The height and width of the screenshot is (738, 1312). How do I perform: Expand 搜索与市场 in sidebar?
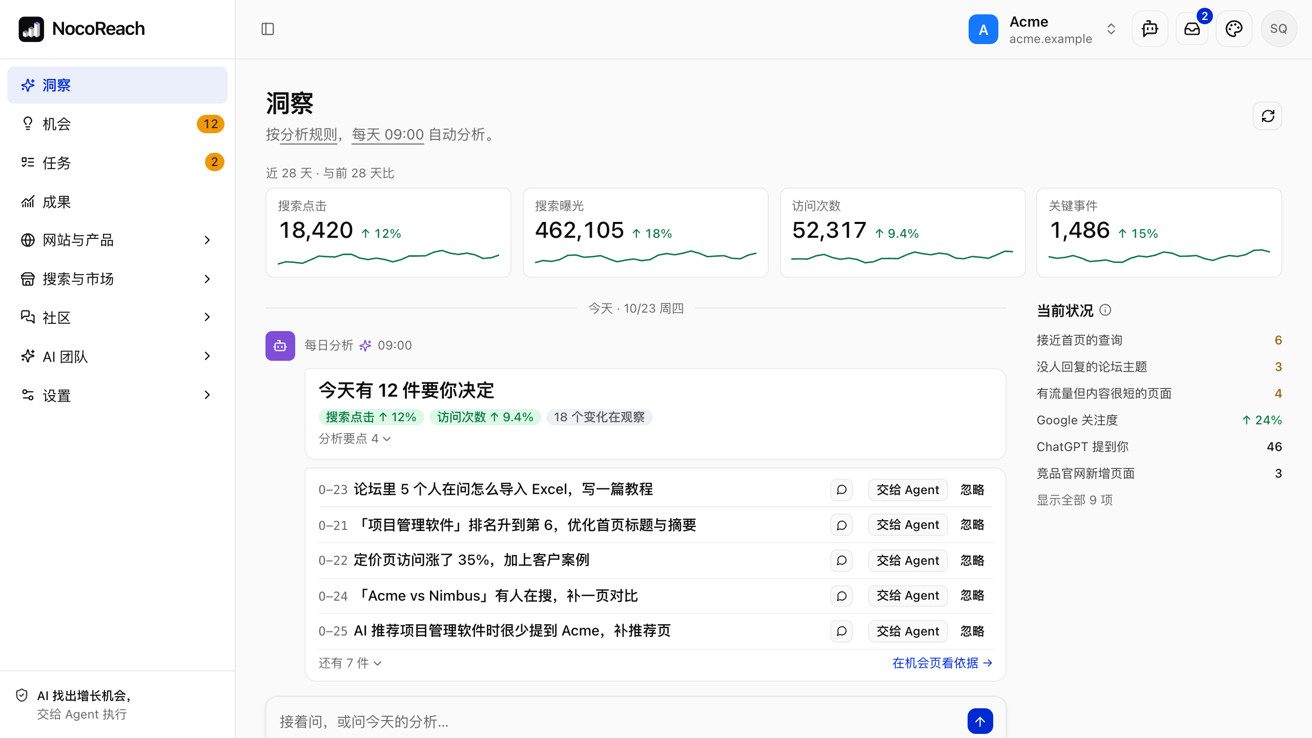pos(117,279)
